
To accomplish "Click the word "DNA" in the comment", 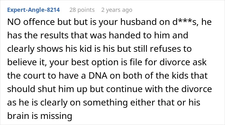I will [x=98, y=75].
